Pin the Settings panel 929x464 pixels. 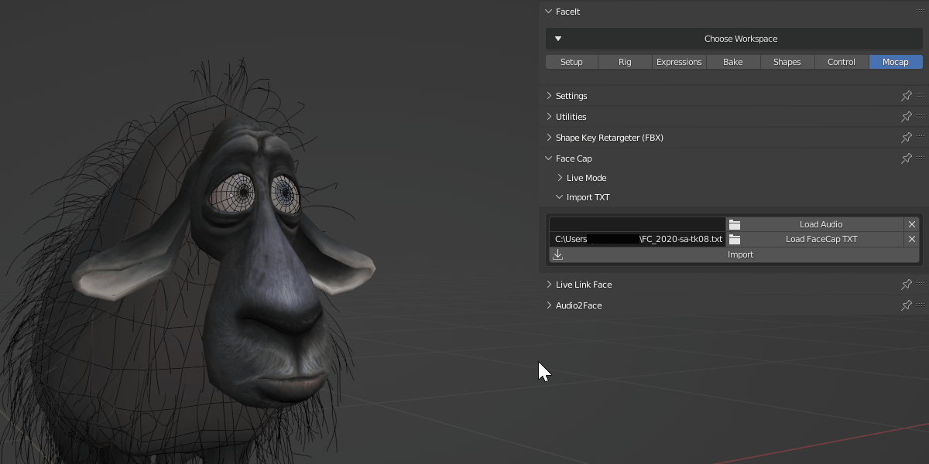click(906, 96)
